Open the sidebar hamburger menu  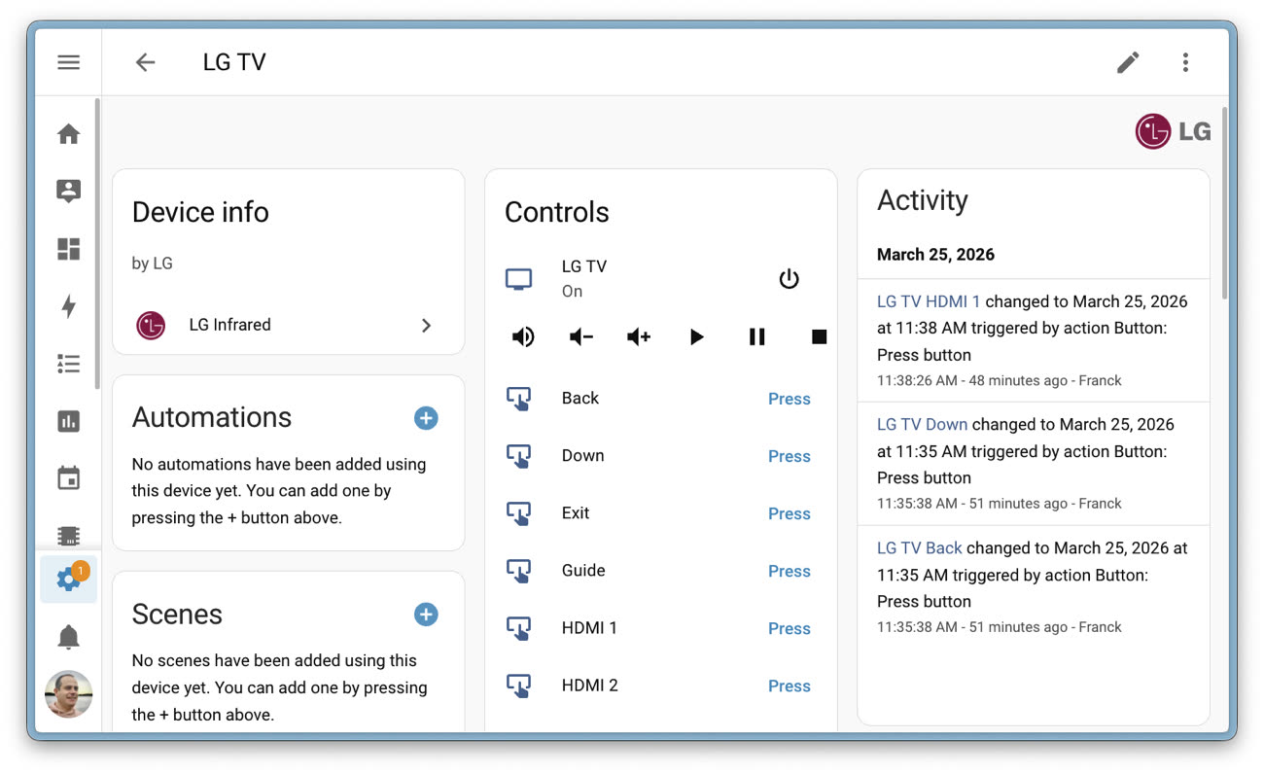coord(68,62)
